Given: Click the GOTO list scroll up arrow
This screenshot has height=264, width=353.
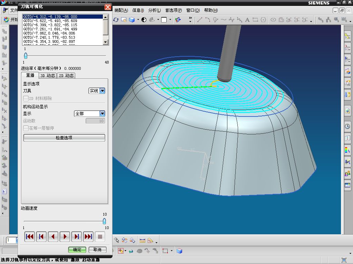Looking at the screenshot, I should (x=106, y=17).
